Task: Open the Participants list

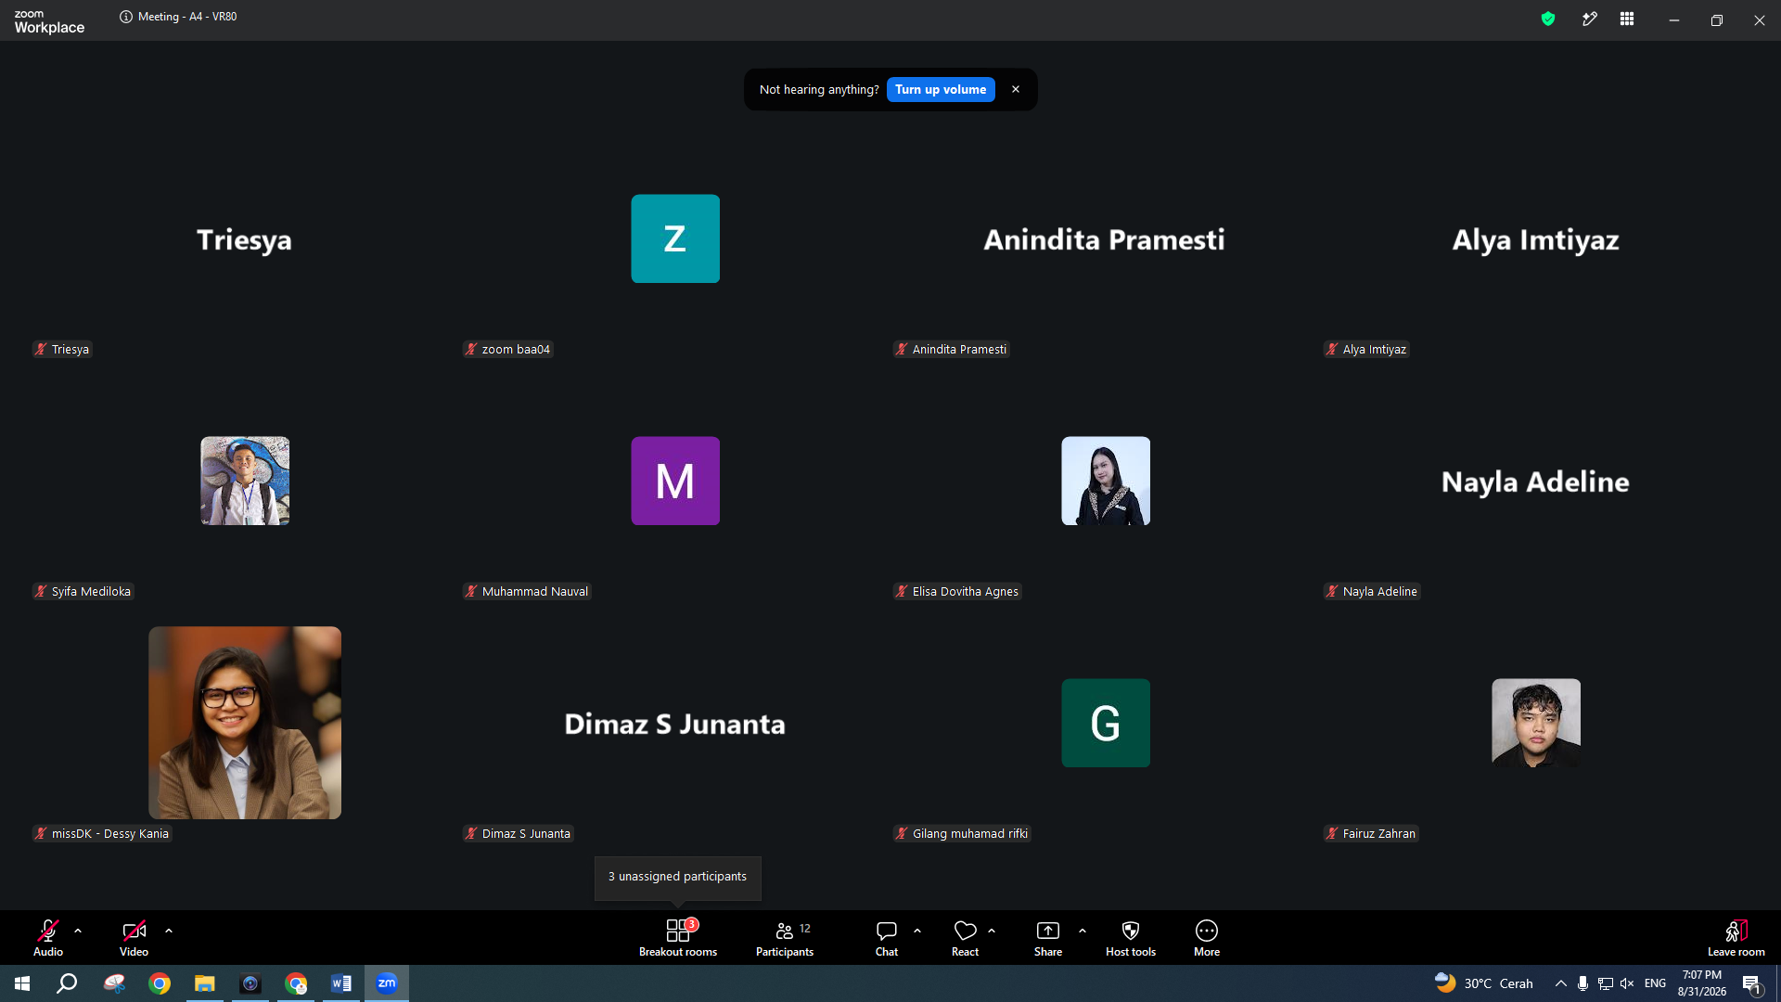Action: (x=785, y=937)
